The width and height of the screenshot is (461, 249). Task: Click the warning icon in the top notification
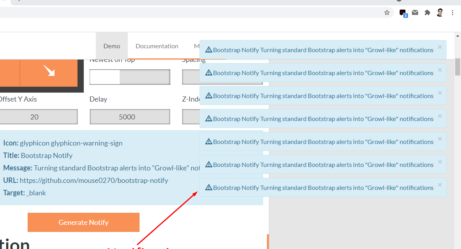pyautogui.click(x=209, y=50)
